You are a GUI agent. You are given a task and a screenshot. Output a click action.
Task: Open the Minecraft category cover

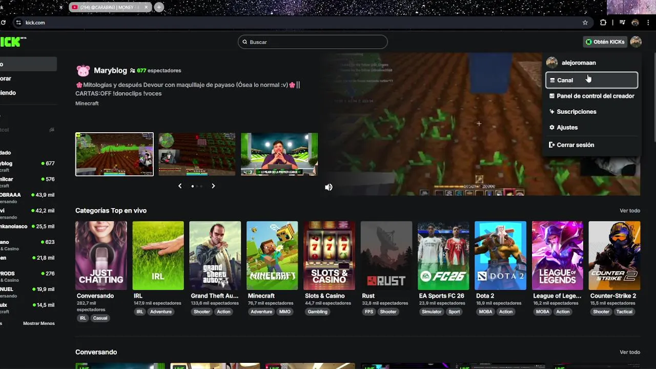coord(272,256)
